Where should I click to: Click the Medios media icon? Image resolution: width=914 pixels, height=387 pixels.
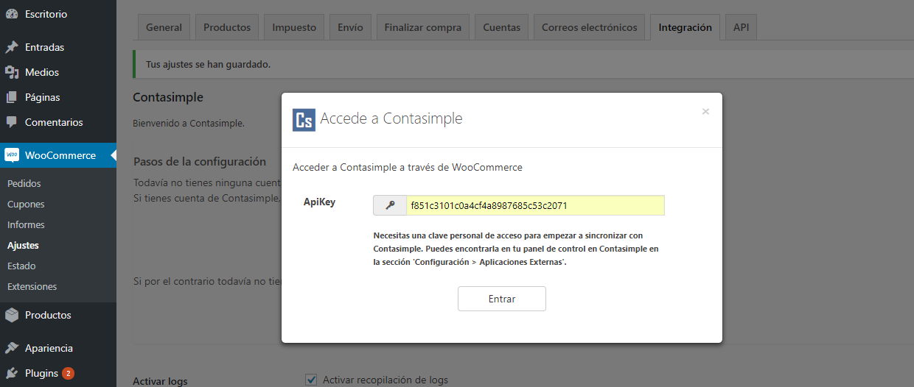pos(12,72)
